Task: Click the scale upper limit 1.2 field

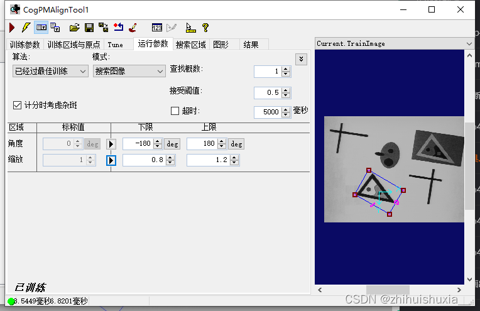Action: pos(209,160)
